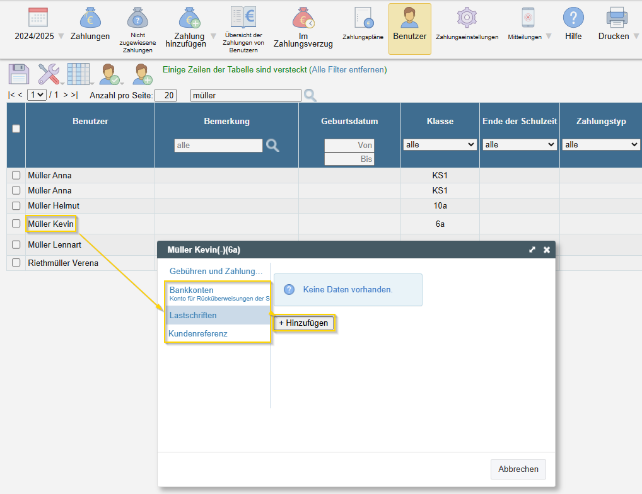Screen dimensions: 642x494
Task: Click the Geburtsdatum Von input field
Action: click(x=349, y=145)
